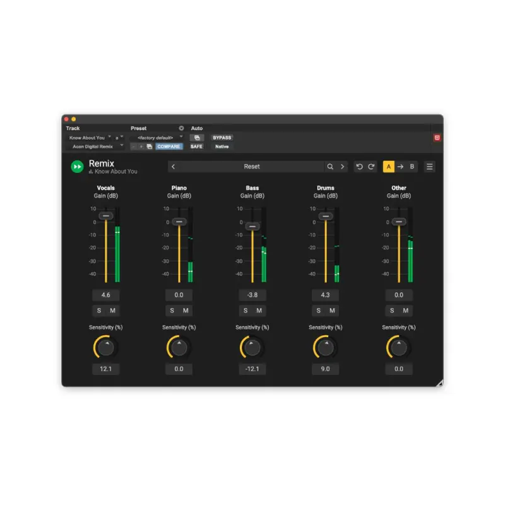Screen dimensions: 505x505
Task: Go to the next preset arrow
Action: coord(342,167)
